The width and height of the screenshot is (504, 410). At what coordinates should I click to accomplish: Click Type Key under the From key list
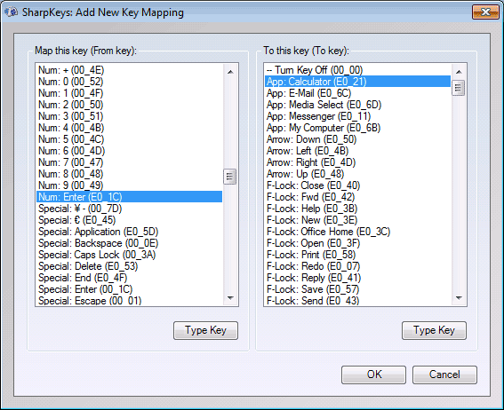205,330
